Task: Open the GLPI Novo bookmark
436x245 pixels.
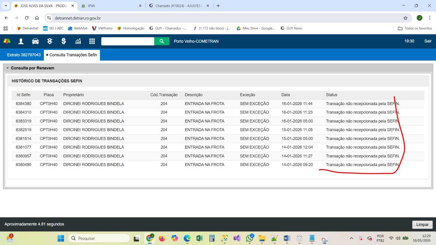Action: pyautogui.click(x=291, y=28)
